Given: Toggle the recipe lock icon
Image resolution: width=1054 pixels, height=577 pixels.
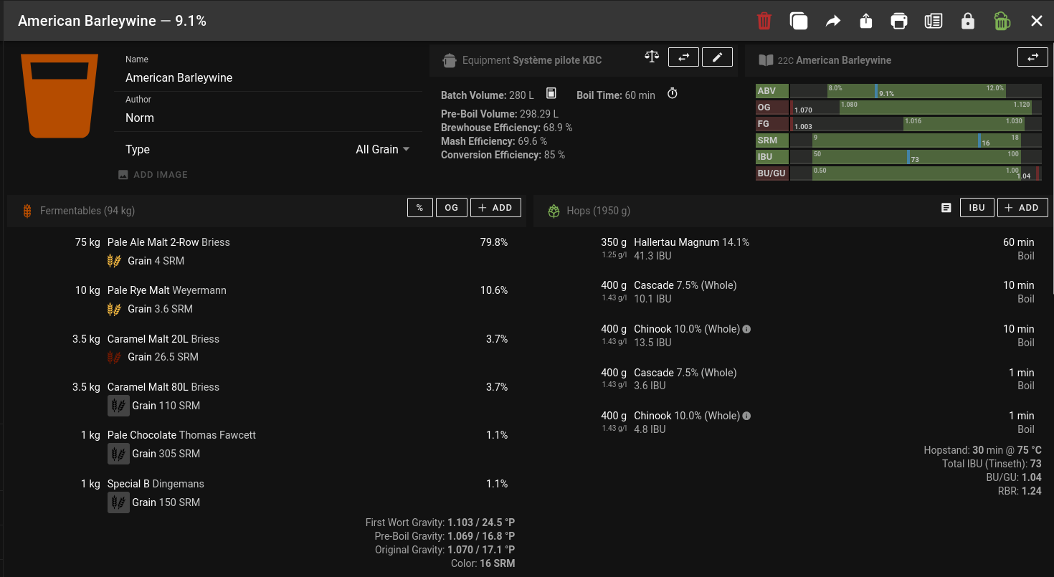Looking at the screenshot, I should (x=968, y=21).
